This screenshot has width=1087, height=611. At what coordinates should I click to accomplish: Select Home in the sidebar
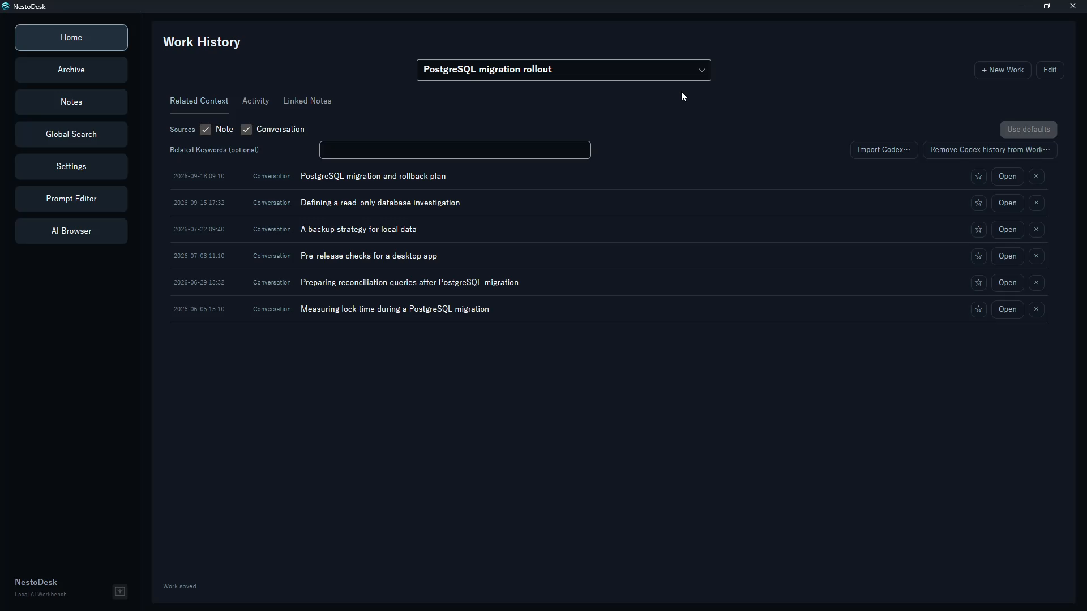pos(71,38)
